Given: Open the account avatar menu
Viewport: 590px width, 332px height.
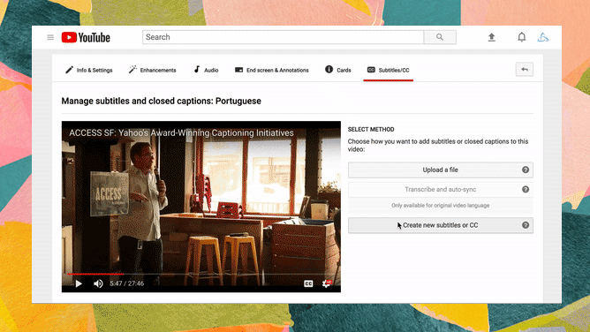Looking at the screenshot, I should pos(542,37).
